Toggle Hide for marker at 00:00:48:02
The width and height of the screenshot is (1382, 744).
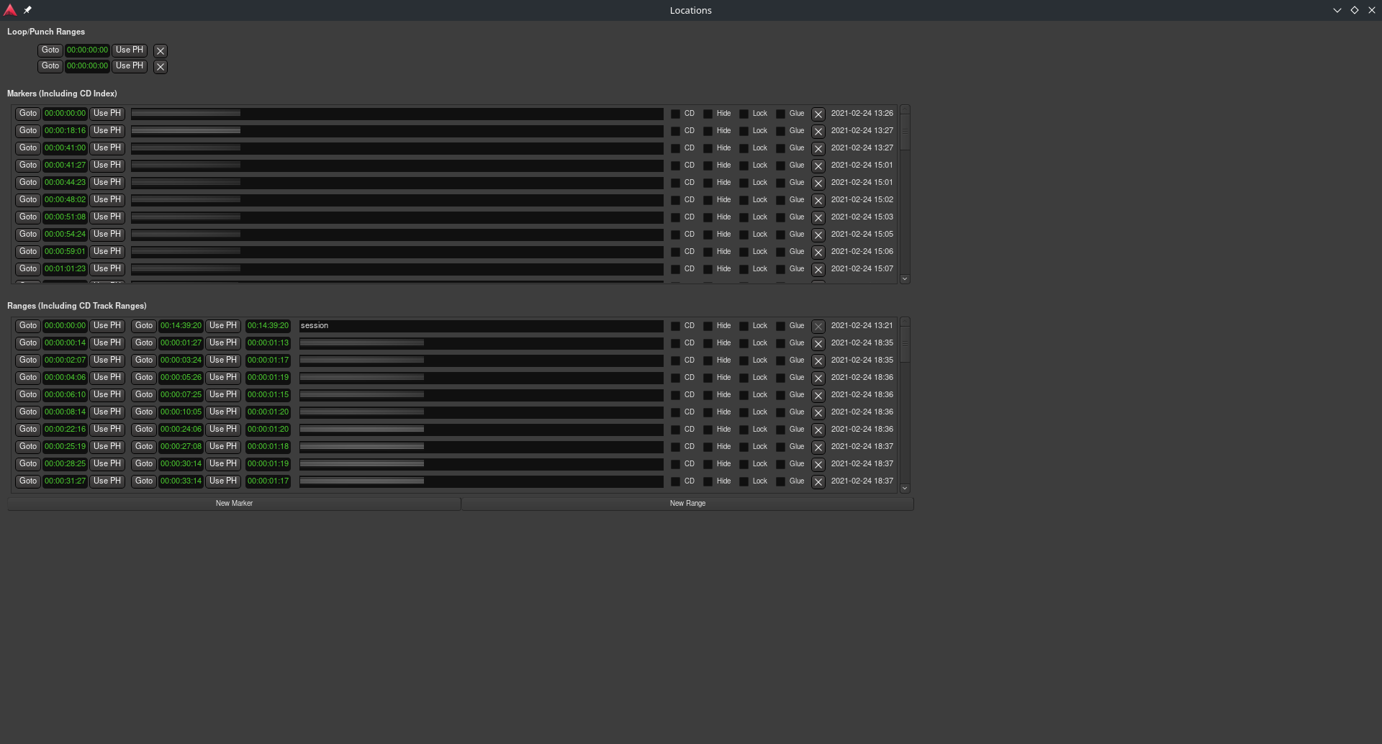(x=708, y=200)
